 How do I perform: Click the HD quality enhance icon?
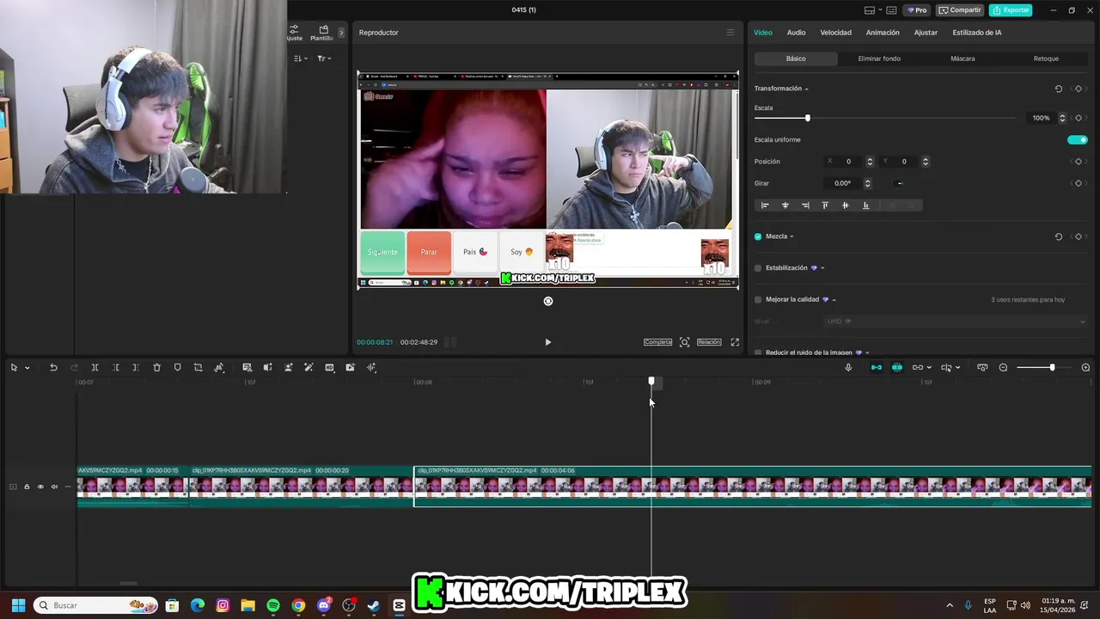click(x=329, y=367)
